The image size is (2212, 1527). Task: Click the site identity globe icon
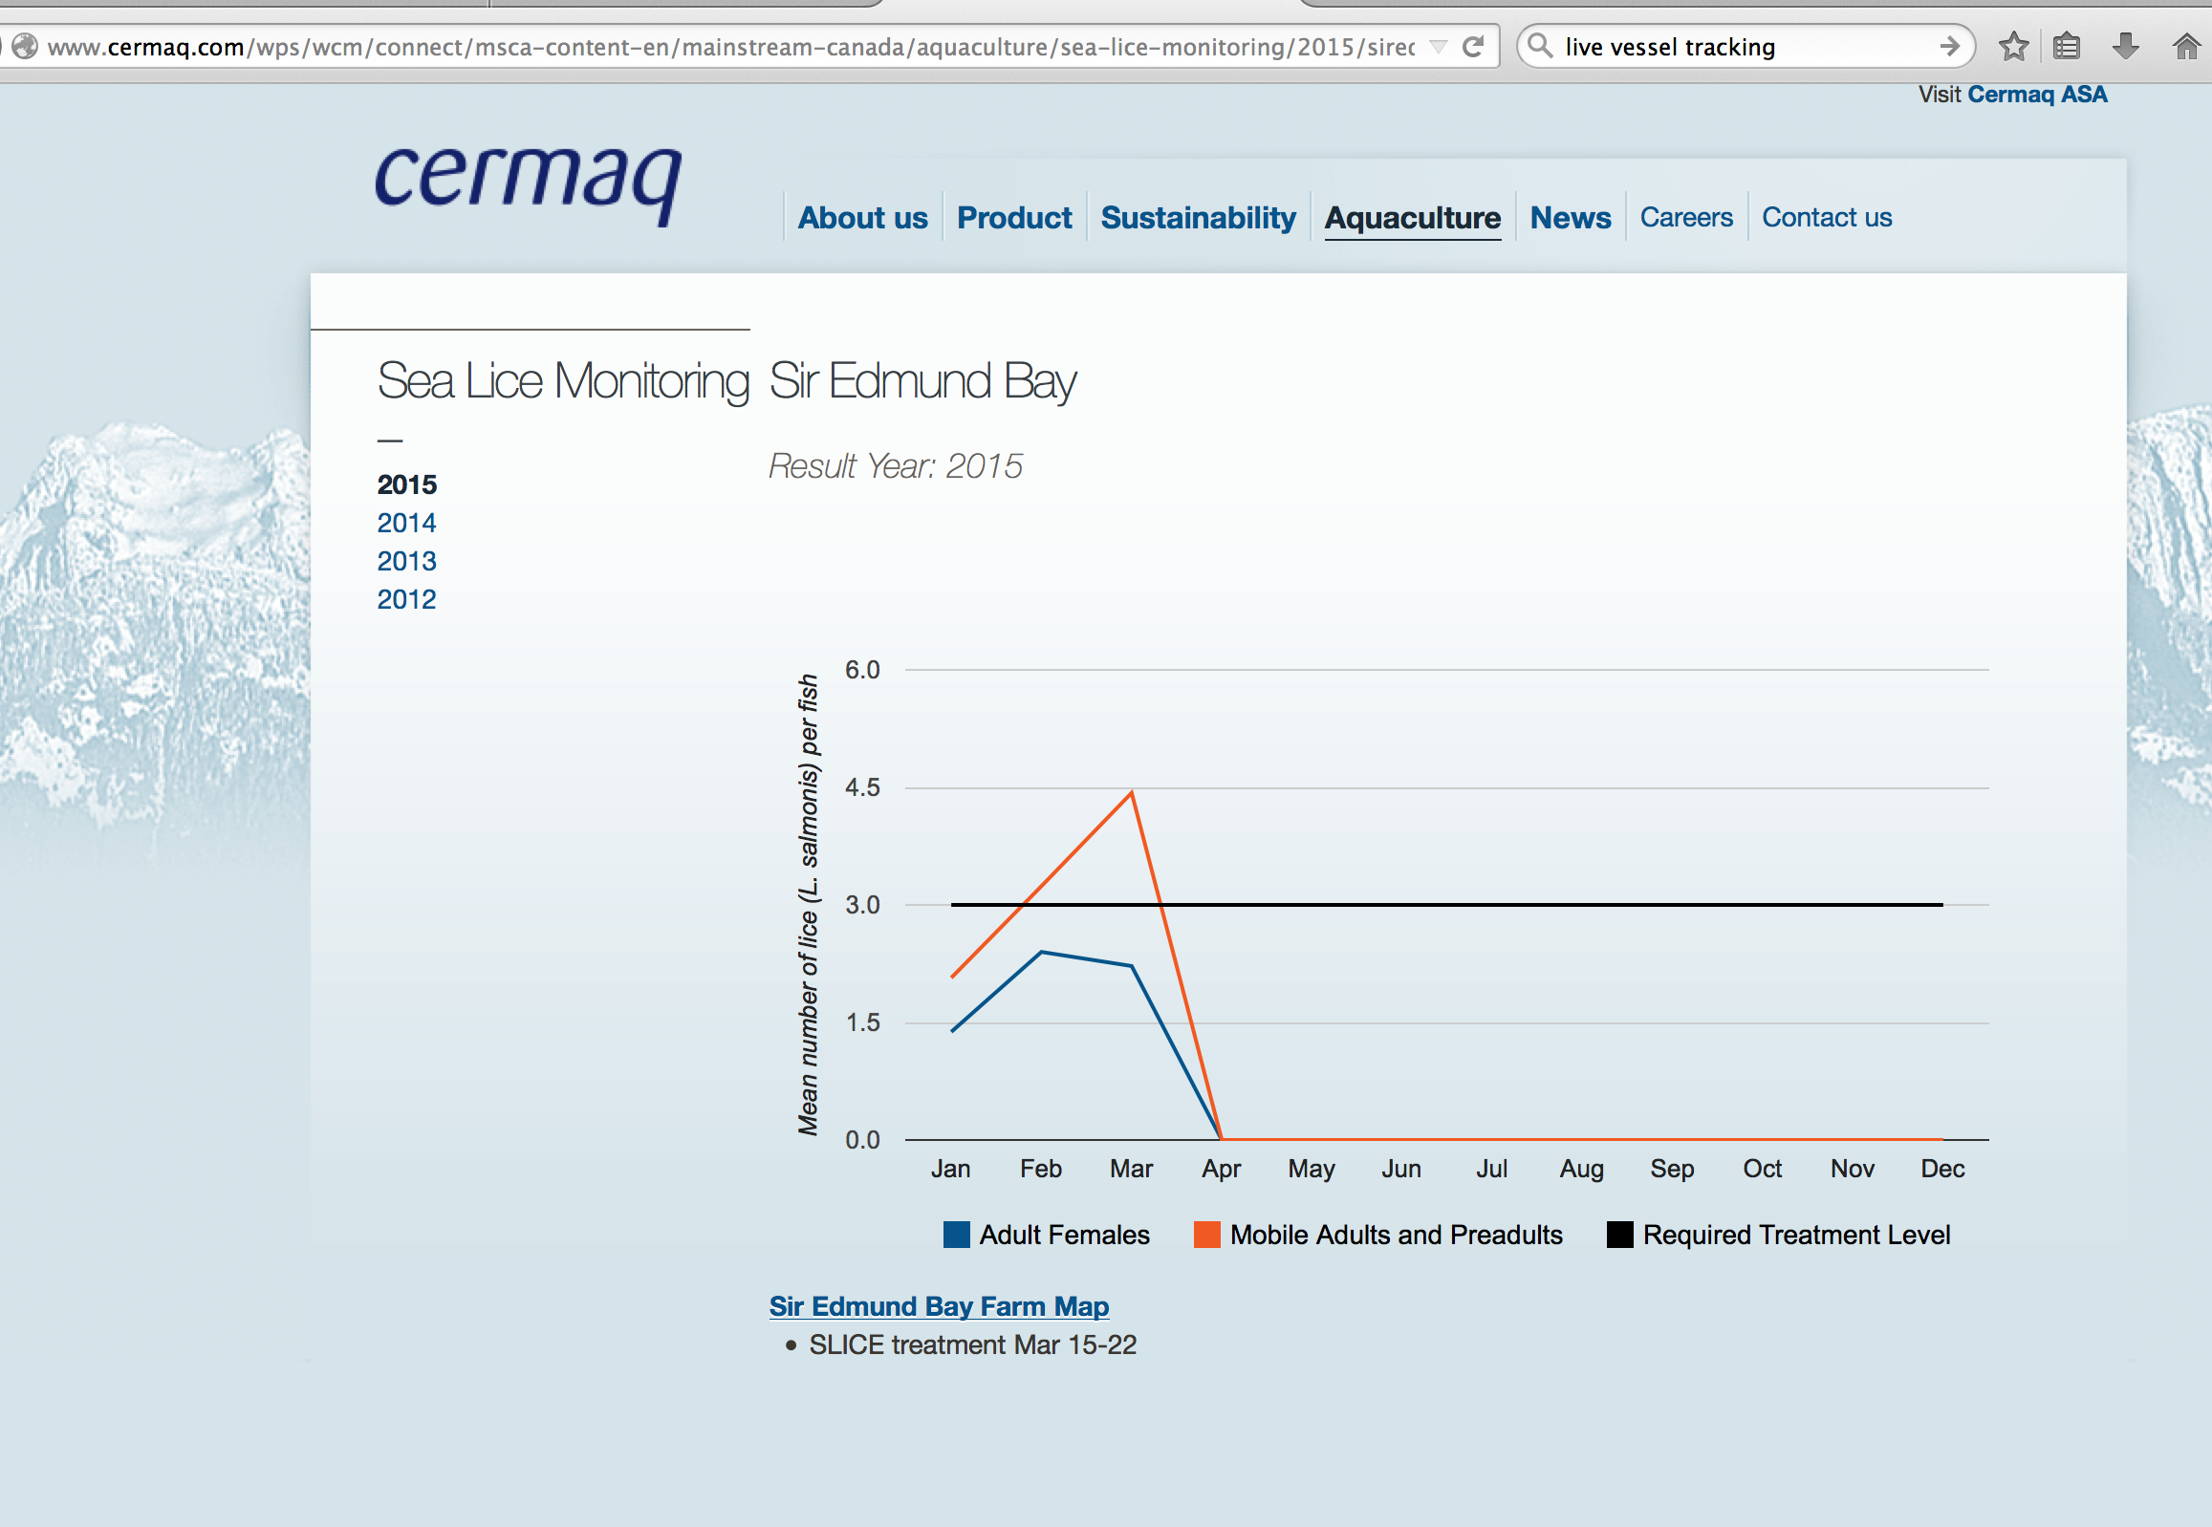25,46
